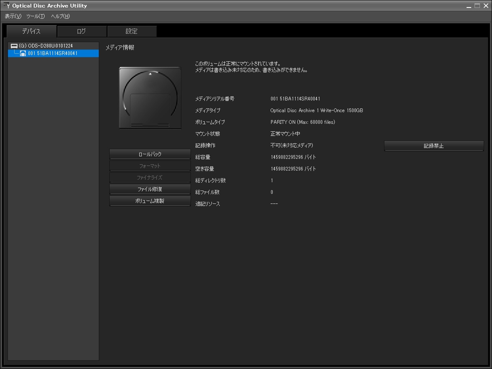Minimize the Optical Disc Archive Utility window
Image resolution: width=492 pixels, height=369 pixels.
(469, 6)
